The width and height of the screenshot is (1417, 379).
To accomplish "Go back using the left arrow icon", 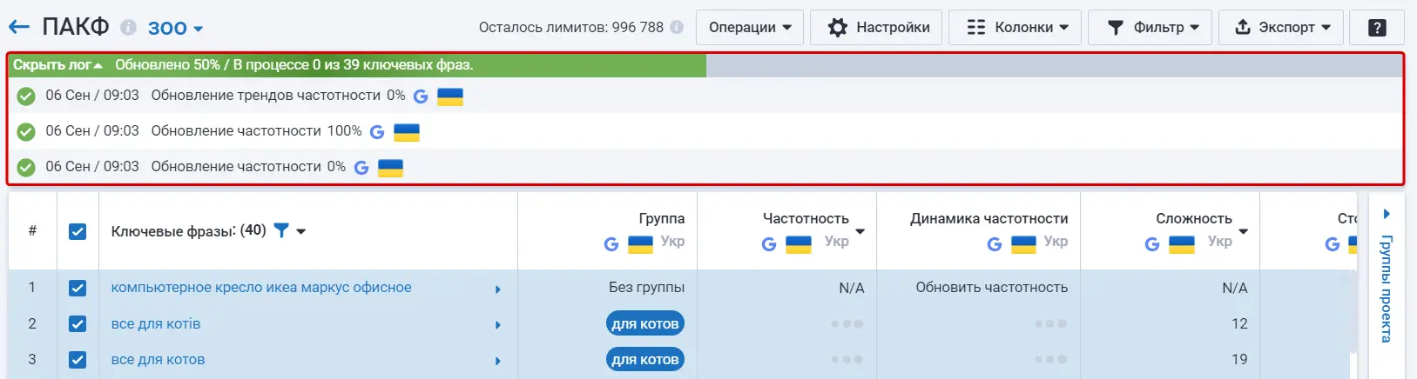I will click(19, 28).
